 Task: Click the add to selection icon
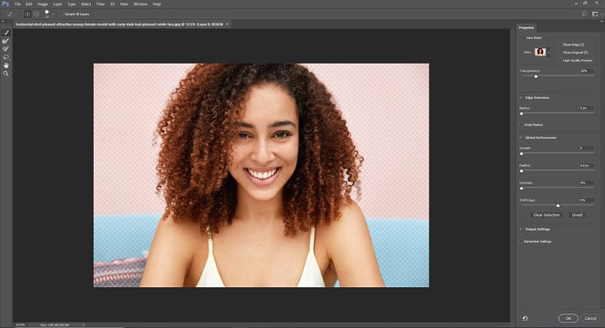click(x=28, y=14)
